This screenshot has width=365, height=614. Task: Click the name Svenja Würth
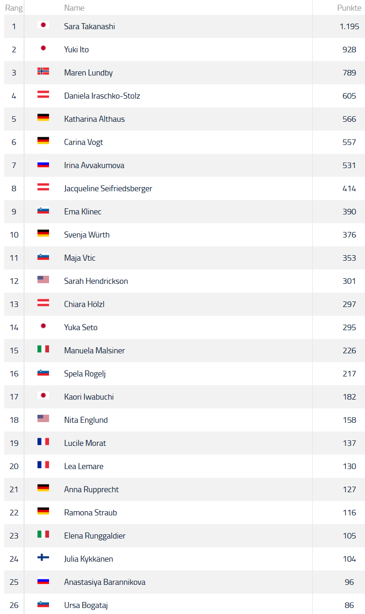87,235
